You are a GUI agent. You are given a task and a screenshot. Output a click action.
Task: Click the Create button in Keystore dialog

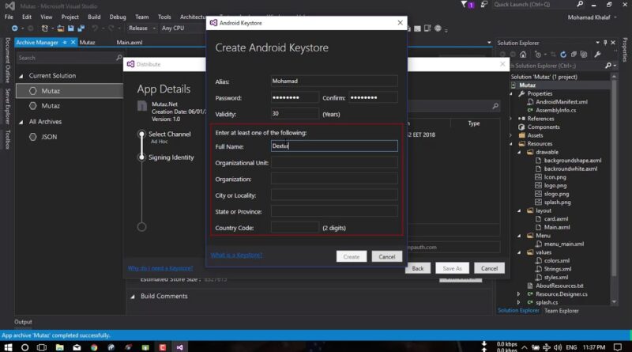tap(352, 257)
